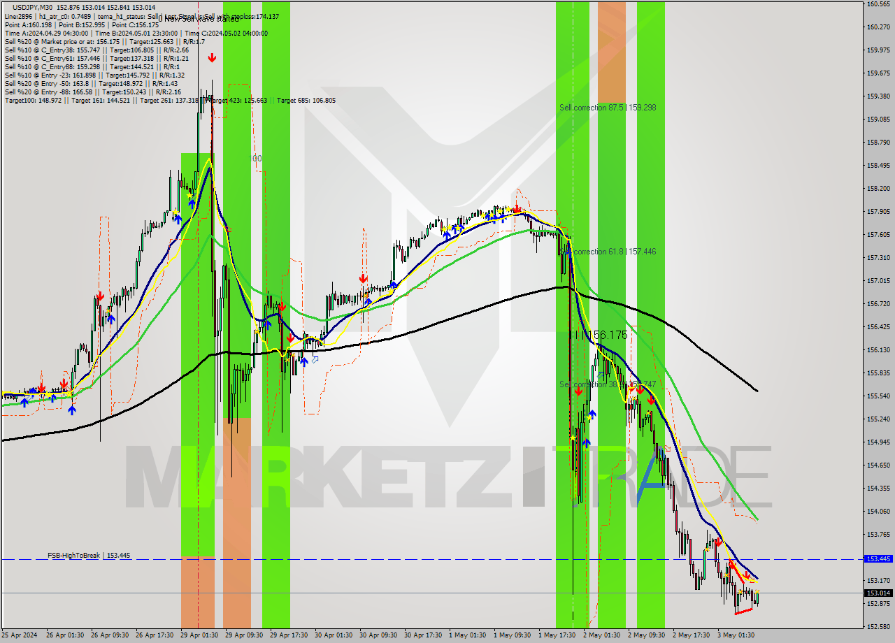Click the 'Sell %10 @ C_Entry61: 157.446' line
895x643 pixels.
pos(96,58)
